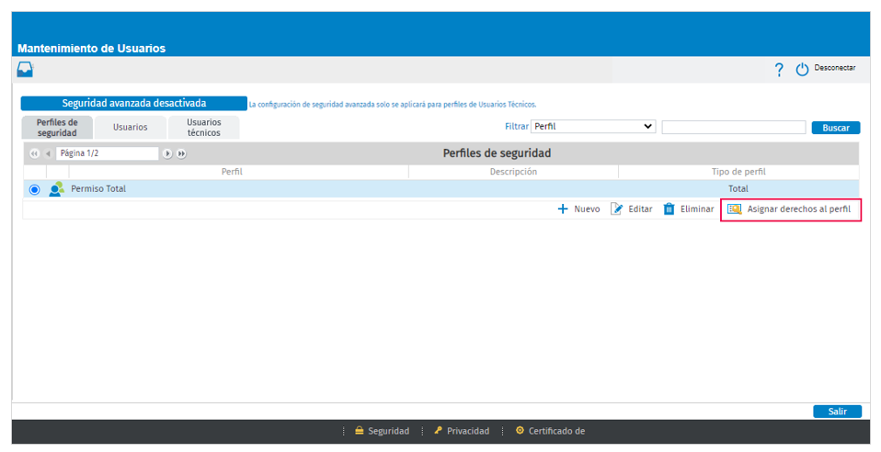
Task: Open the Filtrar Perfil dropdown
Action: pyautogui.click(x=593, y=127)
